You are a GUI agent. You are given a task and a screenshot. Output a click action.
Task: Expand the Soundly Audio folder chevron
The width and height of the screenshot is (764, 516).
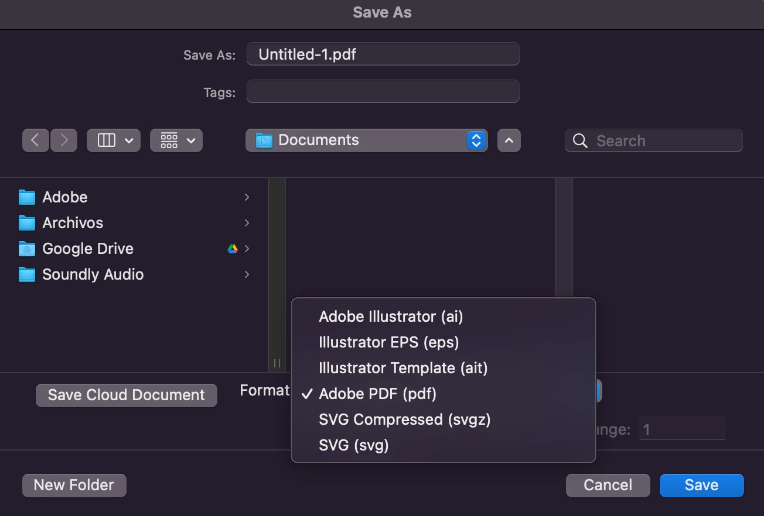247,274
